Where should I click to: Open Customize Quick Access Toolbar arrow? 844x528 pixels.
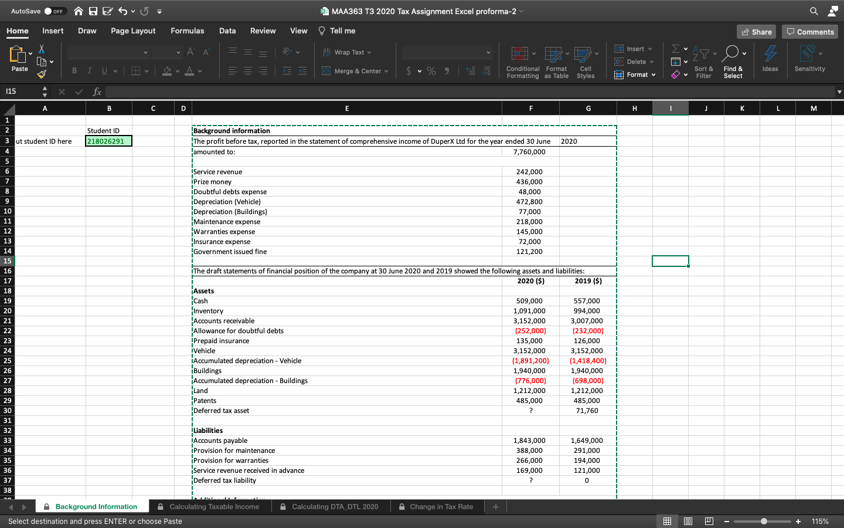[159, 11]
